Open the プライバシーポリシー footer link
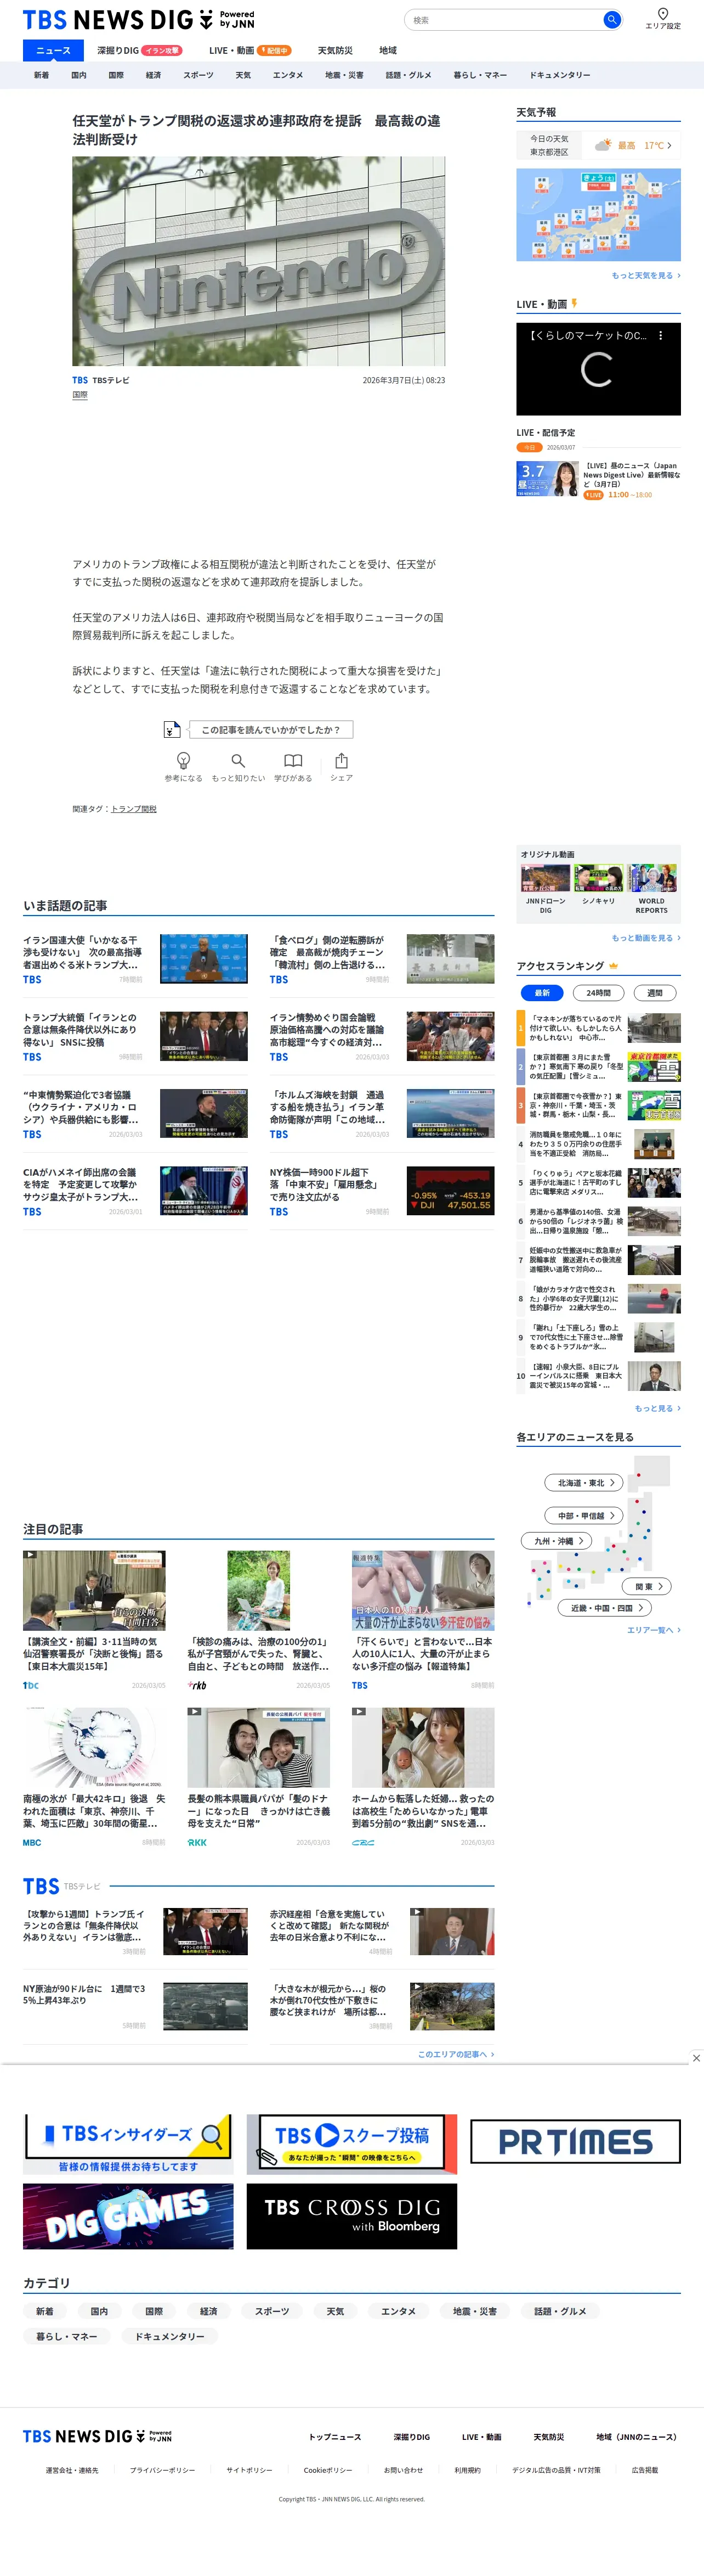Screen dimensions: 704x2576 point(162,2470)
